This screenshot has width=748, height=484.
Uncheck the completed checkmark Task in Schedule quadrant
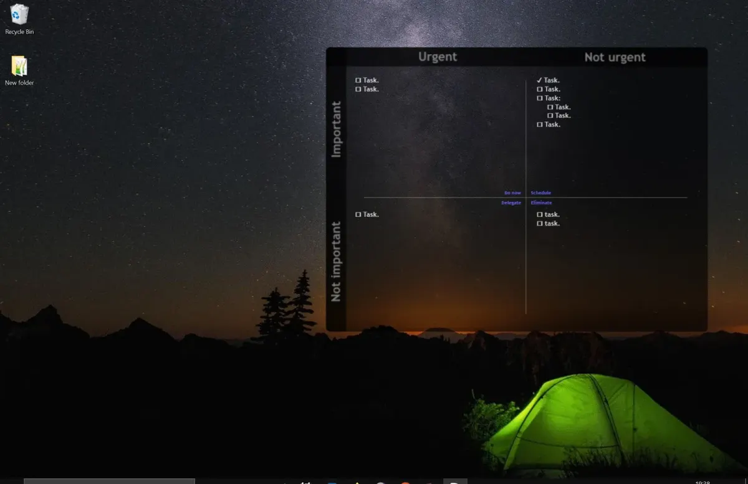(540, 80)
